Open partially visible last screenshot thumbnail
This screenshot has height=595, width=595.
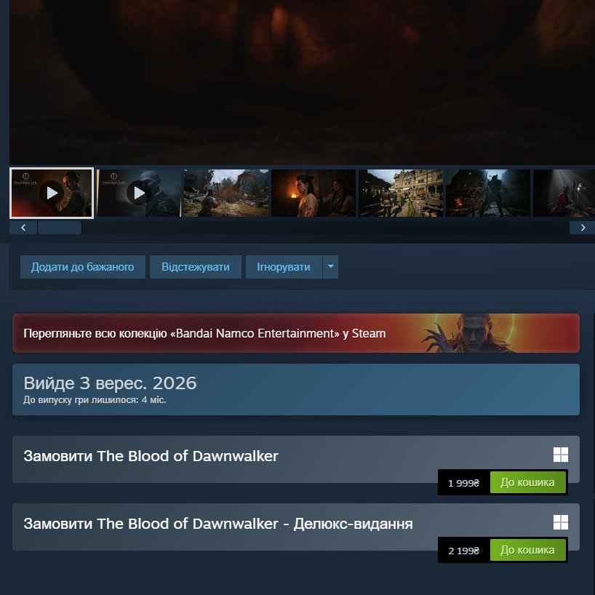click(564, 193)
